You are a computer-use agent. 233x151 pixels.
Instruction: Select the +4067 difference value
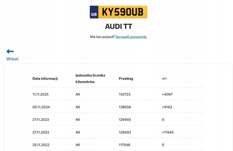coord(167,94)
